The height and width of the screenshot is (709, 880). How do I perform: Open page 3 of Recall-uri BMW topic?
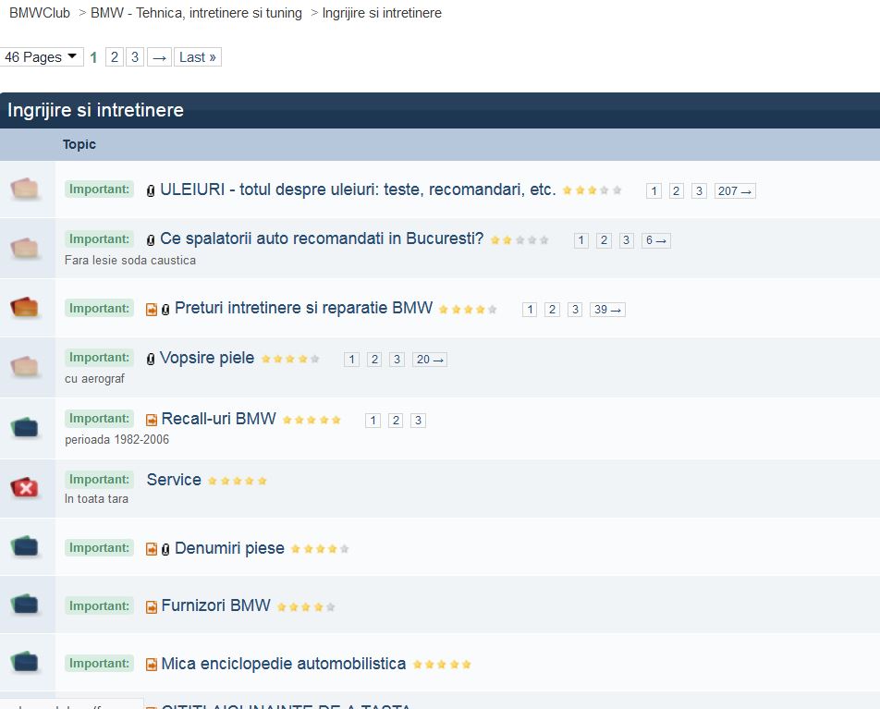coord(418,421)
